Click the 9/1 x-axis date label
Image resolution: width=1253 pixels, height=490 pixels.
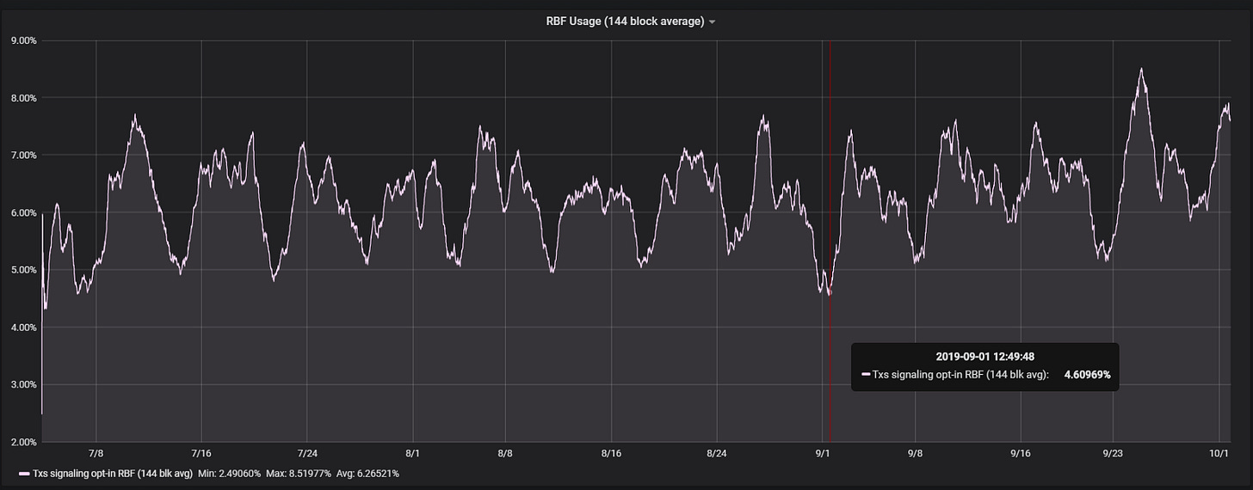click(823, 453)
